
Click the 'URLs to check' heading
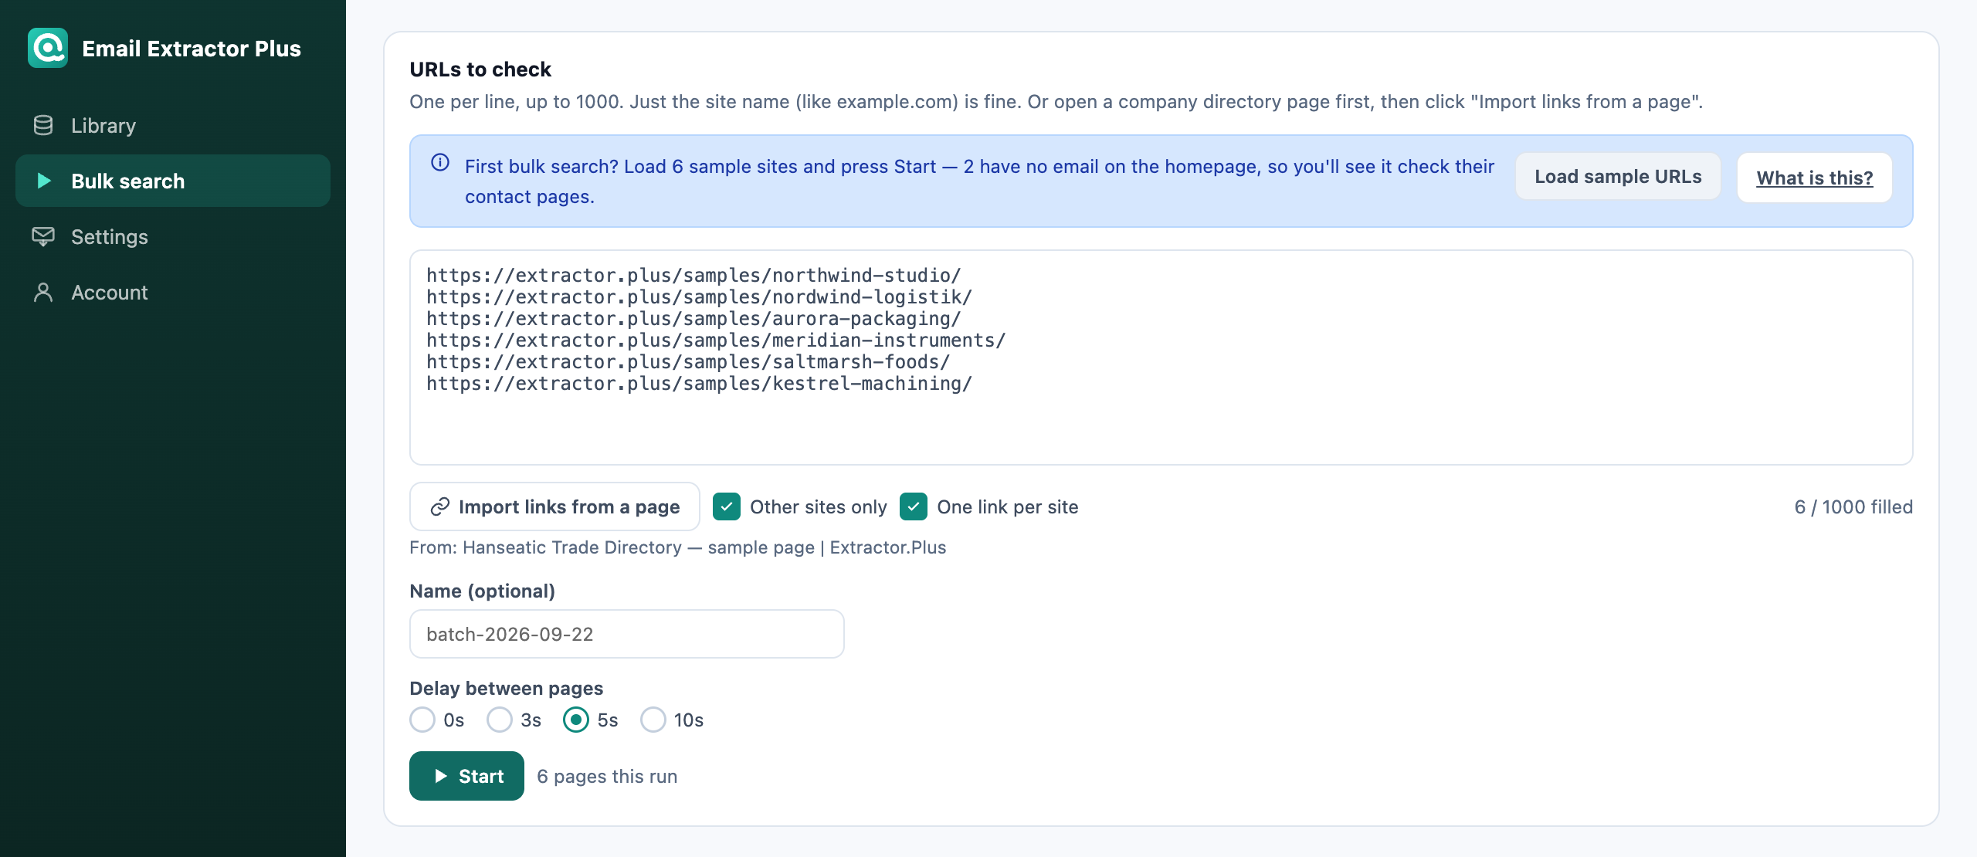click(x=480, y=69)
